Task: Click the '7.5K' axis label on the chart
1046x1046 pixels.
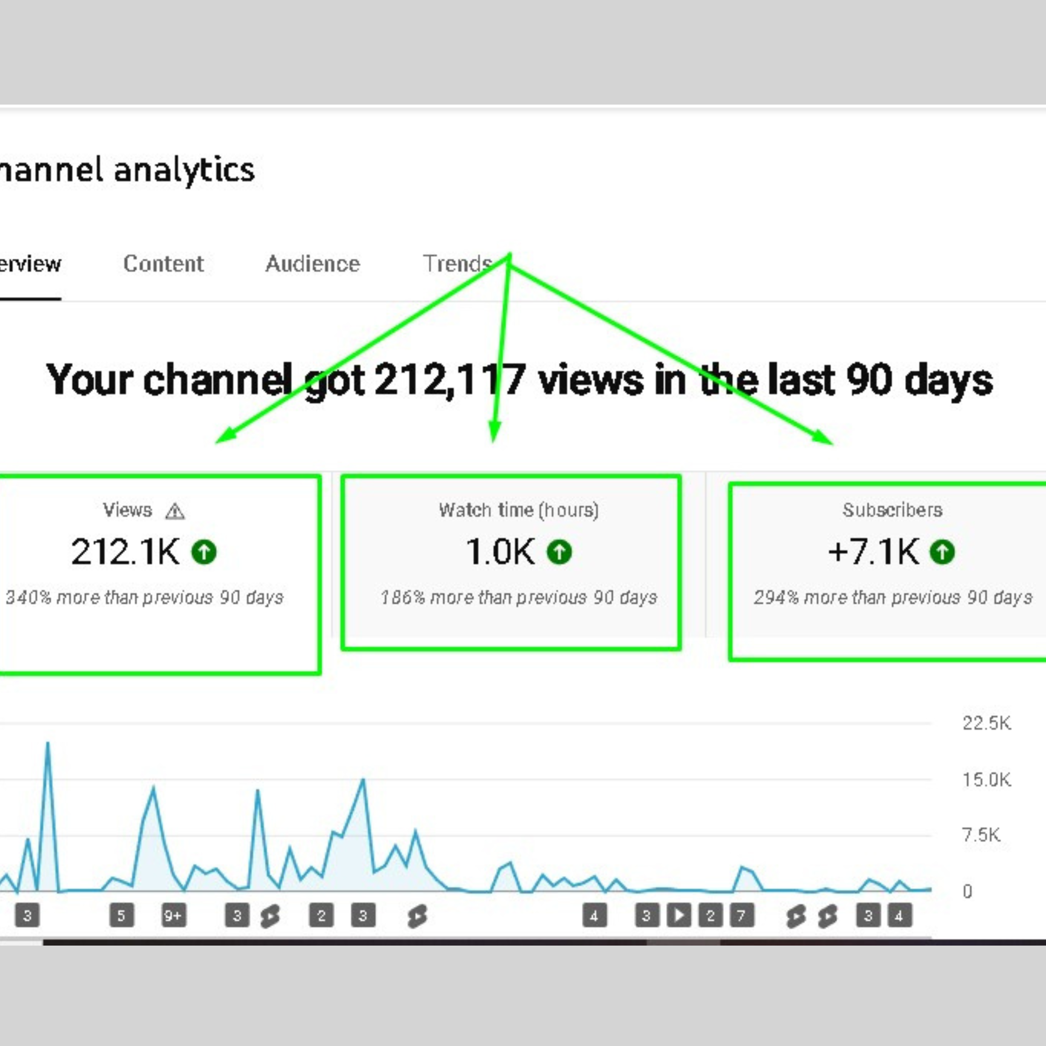Action: [981, 835]
